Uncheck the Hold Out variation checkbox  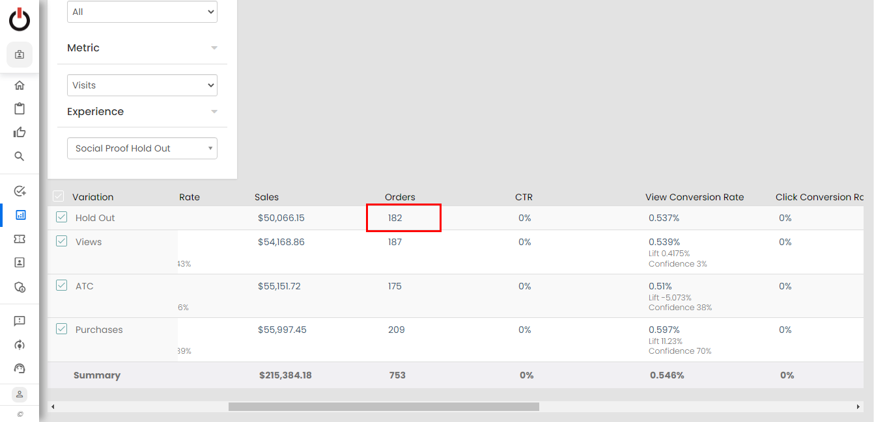coord(61,217)
